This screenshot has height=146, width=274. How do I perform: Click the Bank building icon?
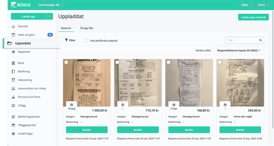coord(13,63)
